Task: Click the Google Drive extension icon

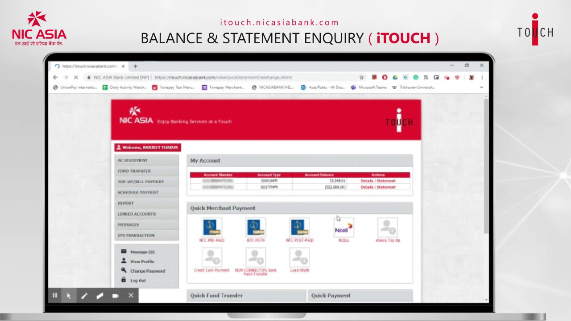Action: [395, 77]
